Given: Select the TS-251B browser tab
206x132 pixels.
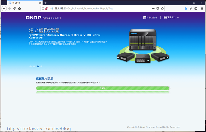Looking at the screenshot, I should (25, 3).
